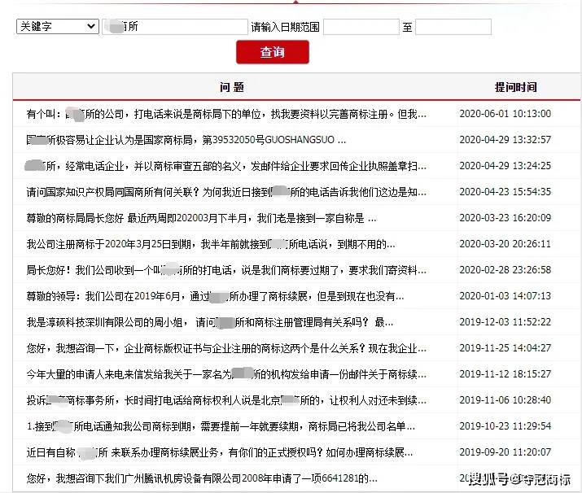Screen dimensions: 582x493
Task: Open question starting 有个叫
Action: [226, 114]
